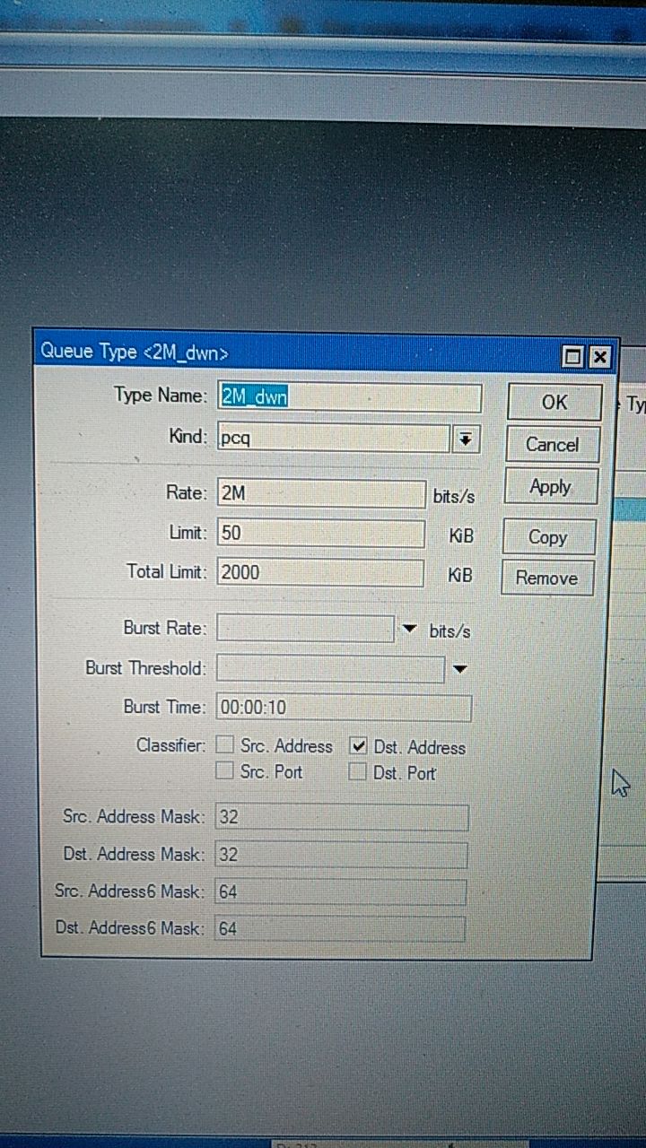
Task: Edit the Src. Address Mask field
Action: click(342, 818)
